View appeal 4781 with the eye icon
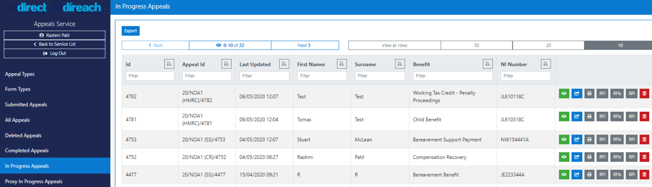This screenshot has width=652, height=187. (564, 117)
